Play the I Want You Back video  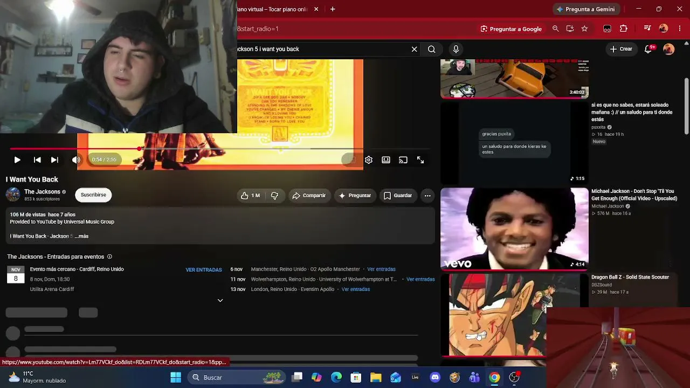point(17,160)
